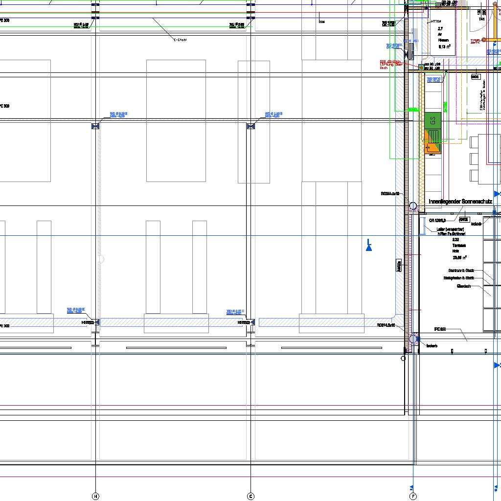This screenshot has height=501, width=501.
Task: Select the orange sink block below GS
Action: point(433,142)
